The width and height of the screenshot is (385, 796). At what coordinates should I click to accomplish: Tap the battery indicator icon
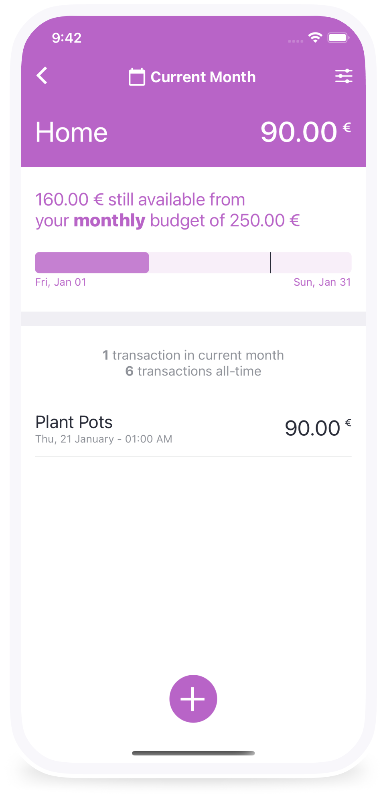coord(338,38)
